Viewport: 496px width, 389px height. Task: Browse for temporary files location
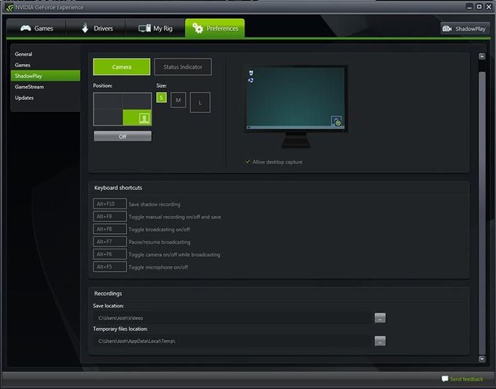380,341
